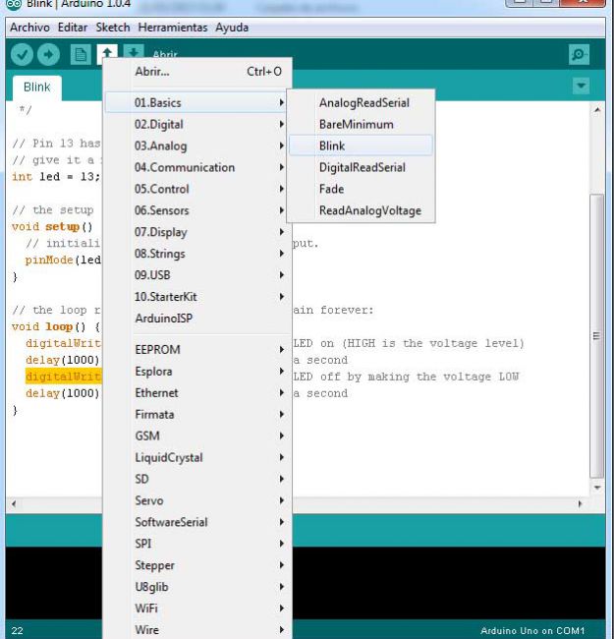Click the vertical scrollbar thumb in editor
614x639 pixels.
coord(597,336)
